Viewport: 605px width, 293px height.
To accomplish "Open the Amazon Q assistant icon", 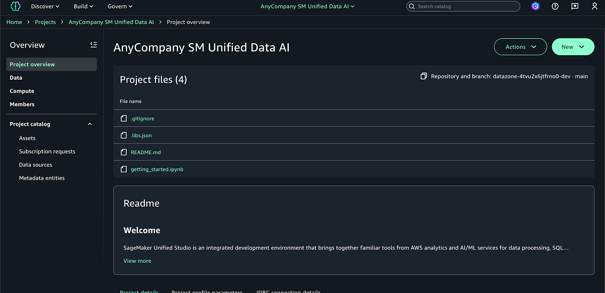I will 535,6.
